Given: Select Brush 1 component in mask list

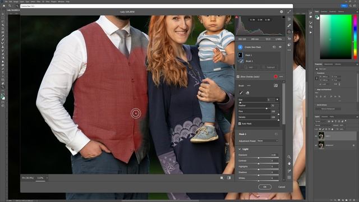Looking at the screenshot, I should 249,61.
